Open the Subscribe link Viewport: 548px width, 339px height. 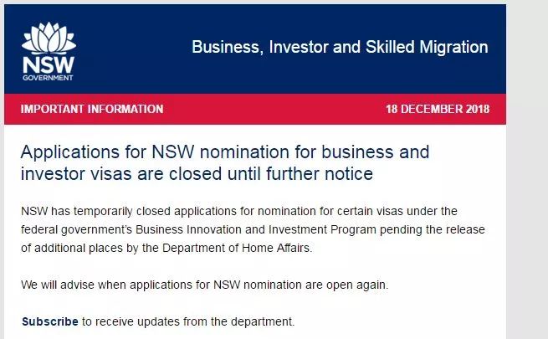point(50,321)
